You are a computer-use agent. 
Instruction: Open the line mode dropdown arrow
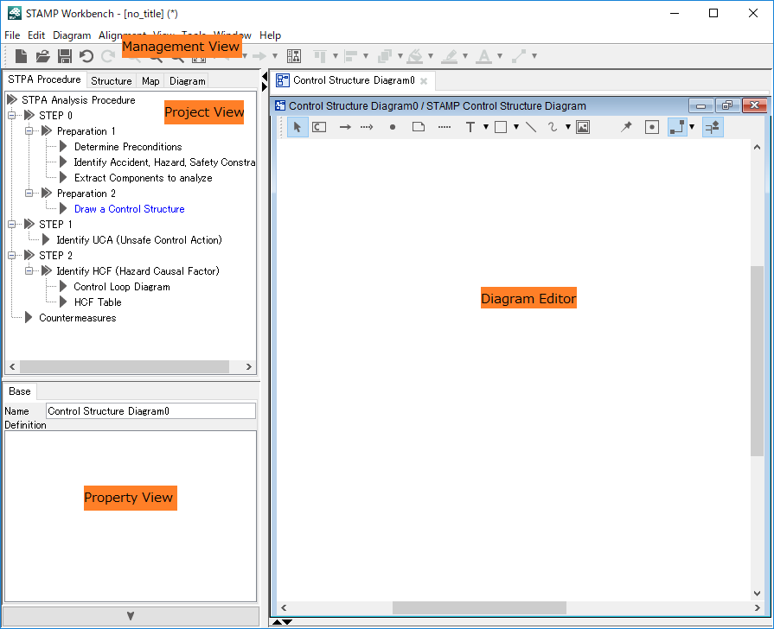692,127
